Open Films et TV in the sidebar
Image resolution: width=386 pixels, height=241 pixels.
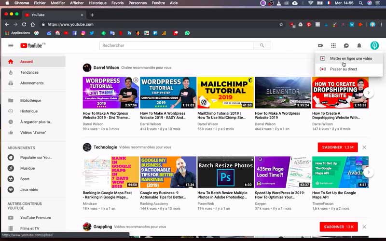33,228
